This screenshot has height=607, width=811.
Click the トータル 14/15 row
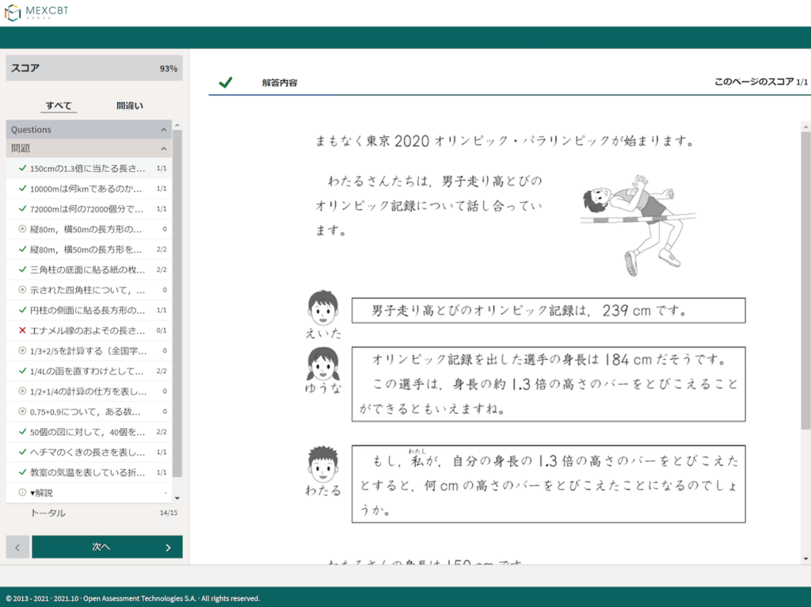(94, 513)
